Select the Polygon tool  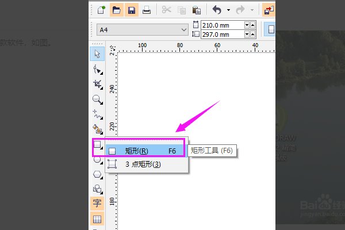(98, 175)
